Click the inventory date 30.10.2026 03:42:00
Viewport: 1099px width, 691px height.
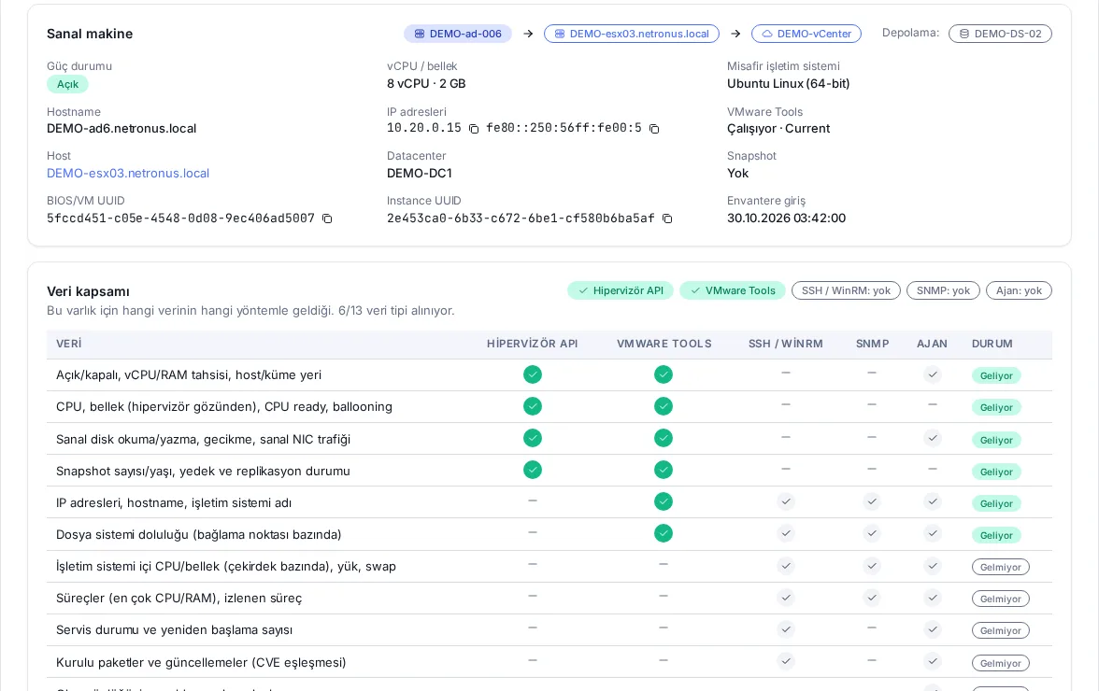click(x=786, y=218)
